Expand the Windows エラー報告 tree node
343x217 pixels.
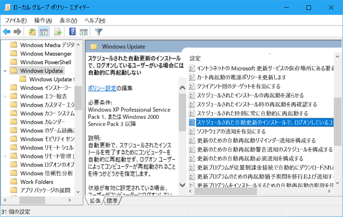(5, 96)
